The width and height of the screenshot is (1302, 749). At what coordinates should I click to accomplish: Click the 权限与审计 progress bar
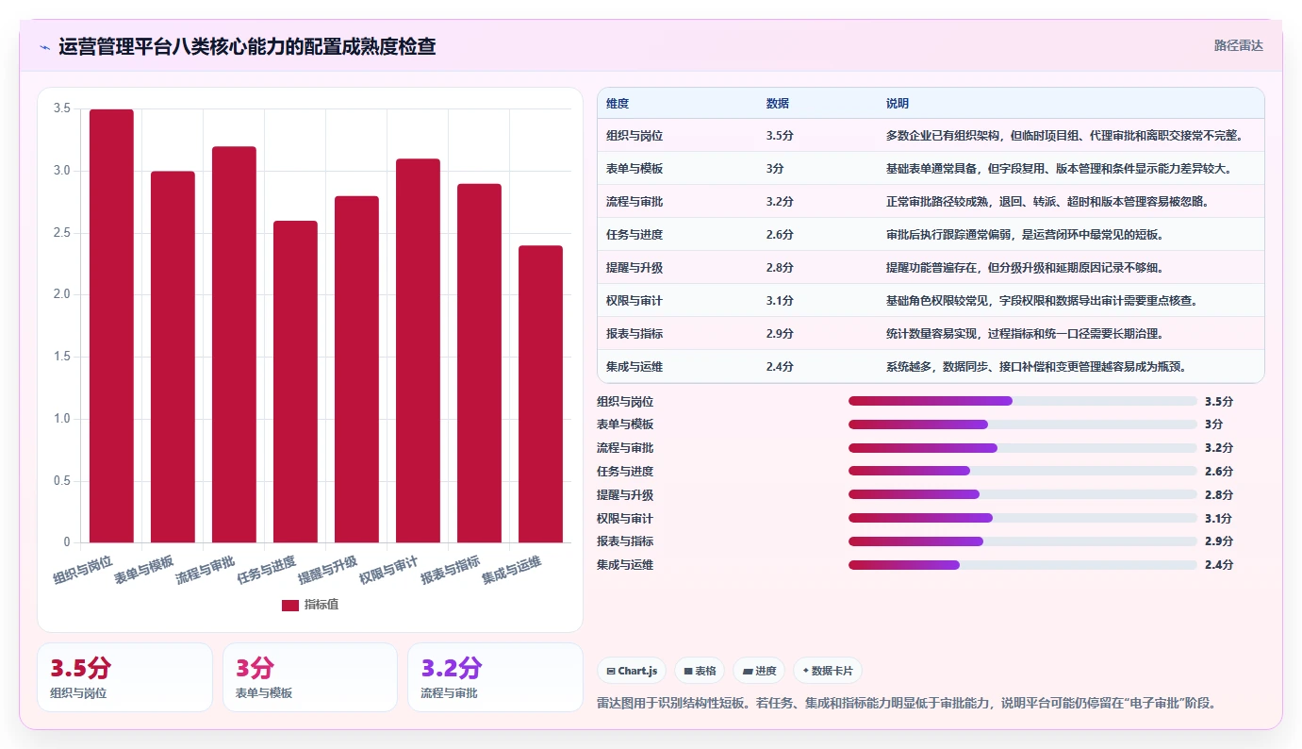[x=1023, y=518]
